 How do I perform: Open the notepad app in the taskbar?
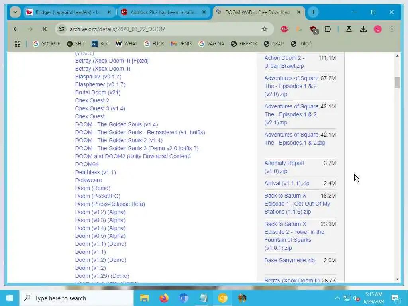pos(203,298)
